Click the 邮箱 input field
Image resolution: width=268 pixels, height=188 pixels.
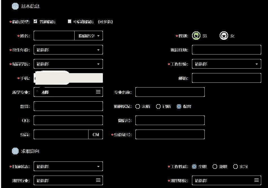[226, 78]
